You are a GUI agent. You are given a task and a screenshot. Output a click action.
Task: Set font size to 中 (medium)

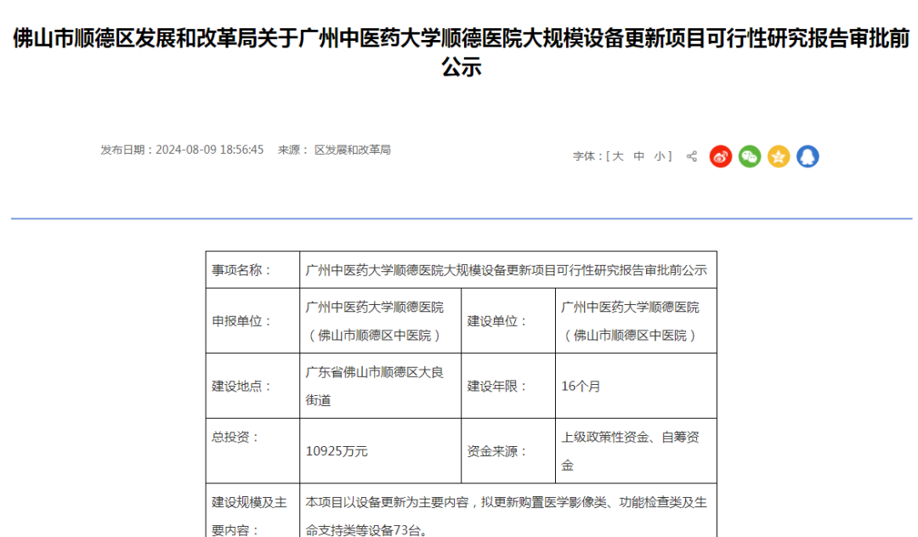[639, 156]
